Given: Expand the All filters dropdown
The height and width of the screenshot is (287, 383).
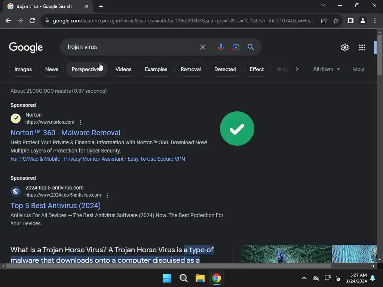Looking at the screenshot, I should tap(327, 69).
